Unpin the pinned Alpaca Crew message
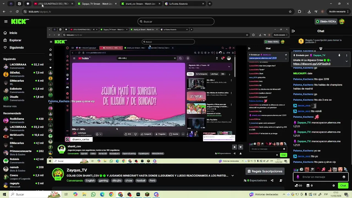The width and height of the screenshot is (352, 198). point(339,55)
